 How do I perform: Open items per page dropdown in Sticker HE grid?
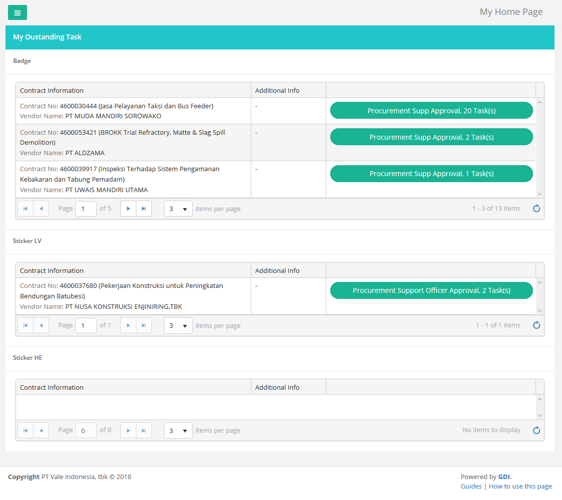(178, 430)
